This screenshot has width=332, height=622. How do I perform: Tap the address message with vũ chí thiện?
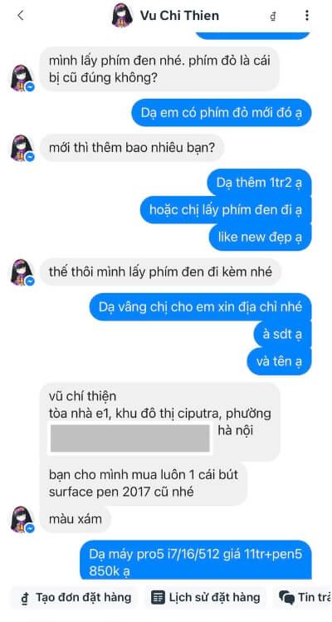pos(160,421)
